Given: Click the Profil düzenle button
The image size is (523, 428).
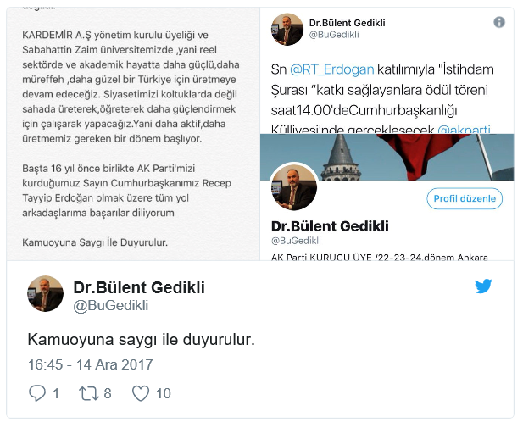Looking at the screenshot, I should click(465, 198).
